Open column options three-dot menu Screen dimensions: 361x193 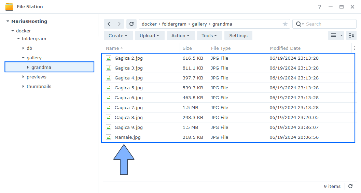pos(354,48)
